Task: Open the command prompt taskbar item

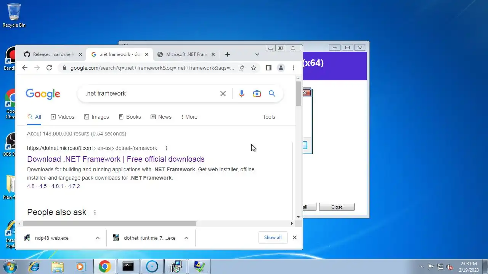Action: [128, 267]
